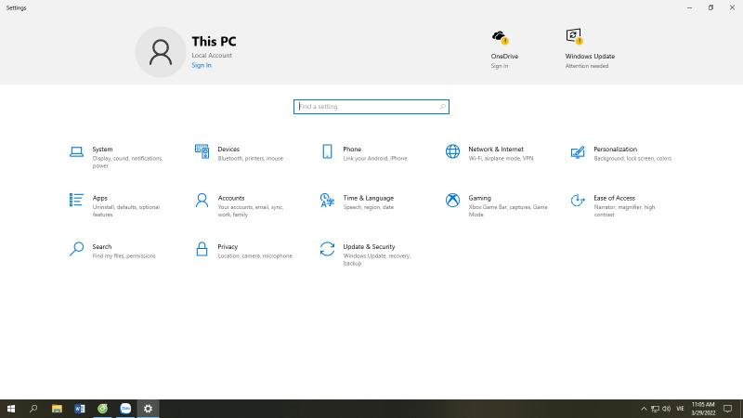Screen dimensions: 743x418
Task: Open the Time & Language icon
Action: tap(327, 201)
